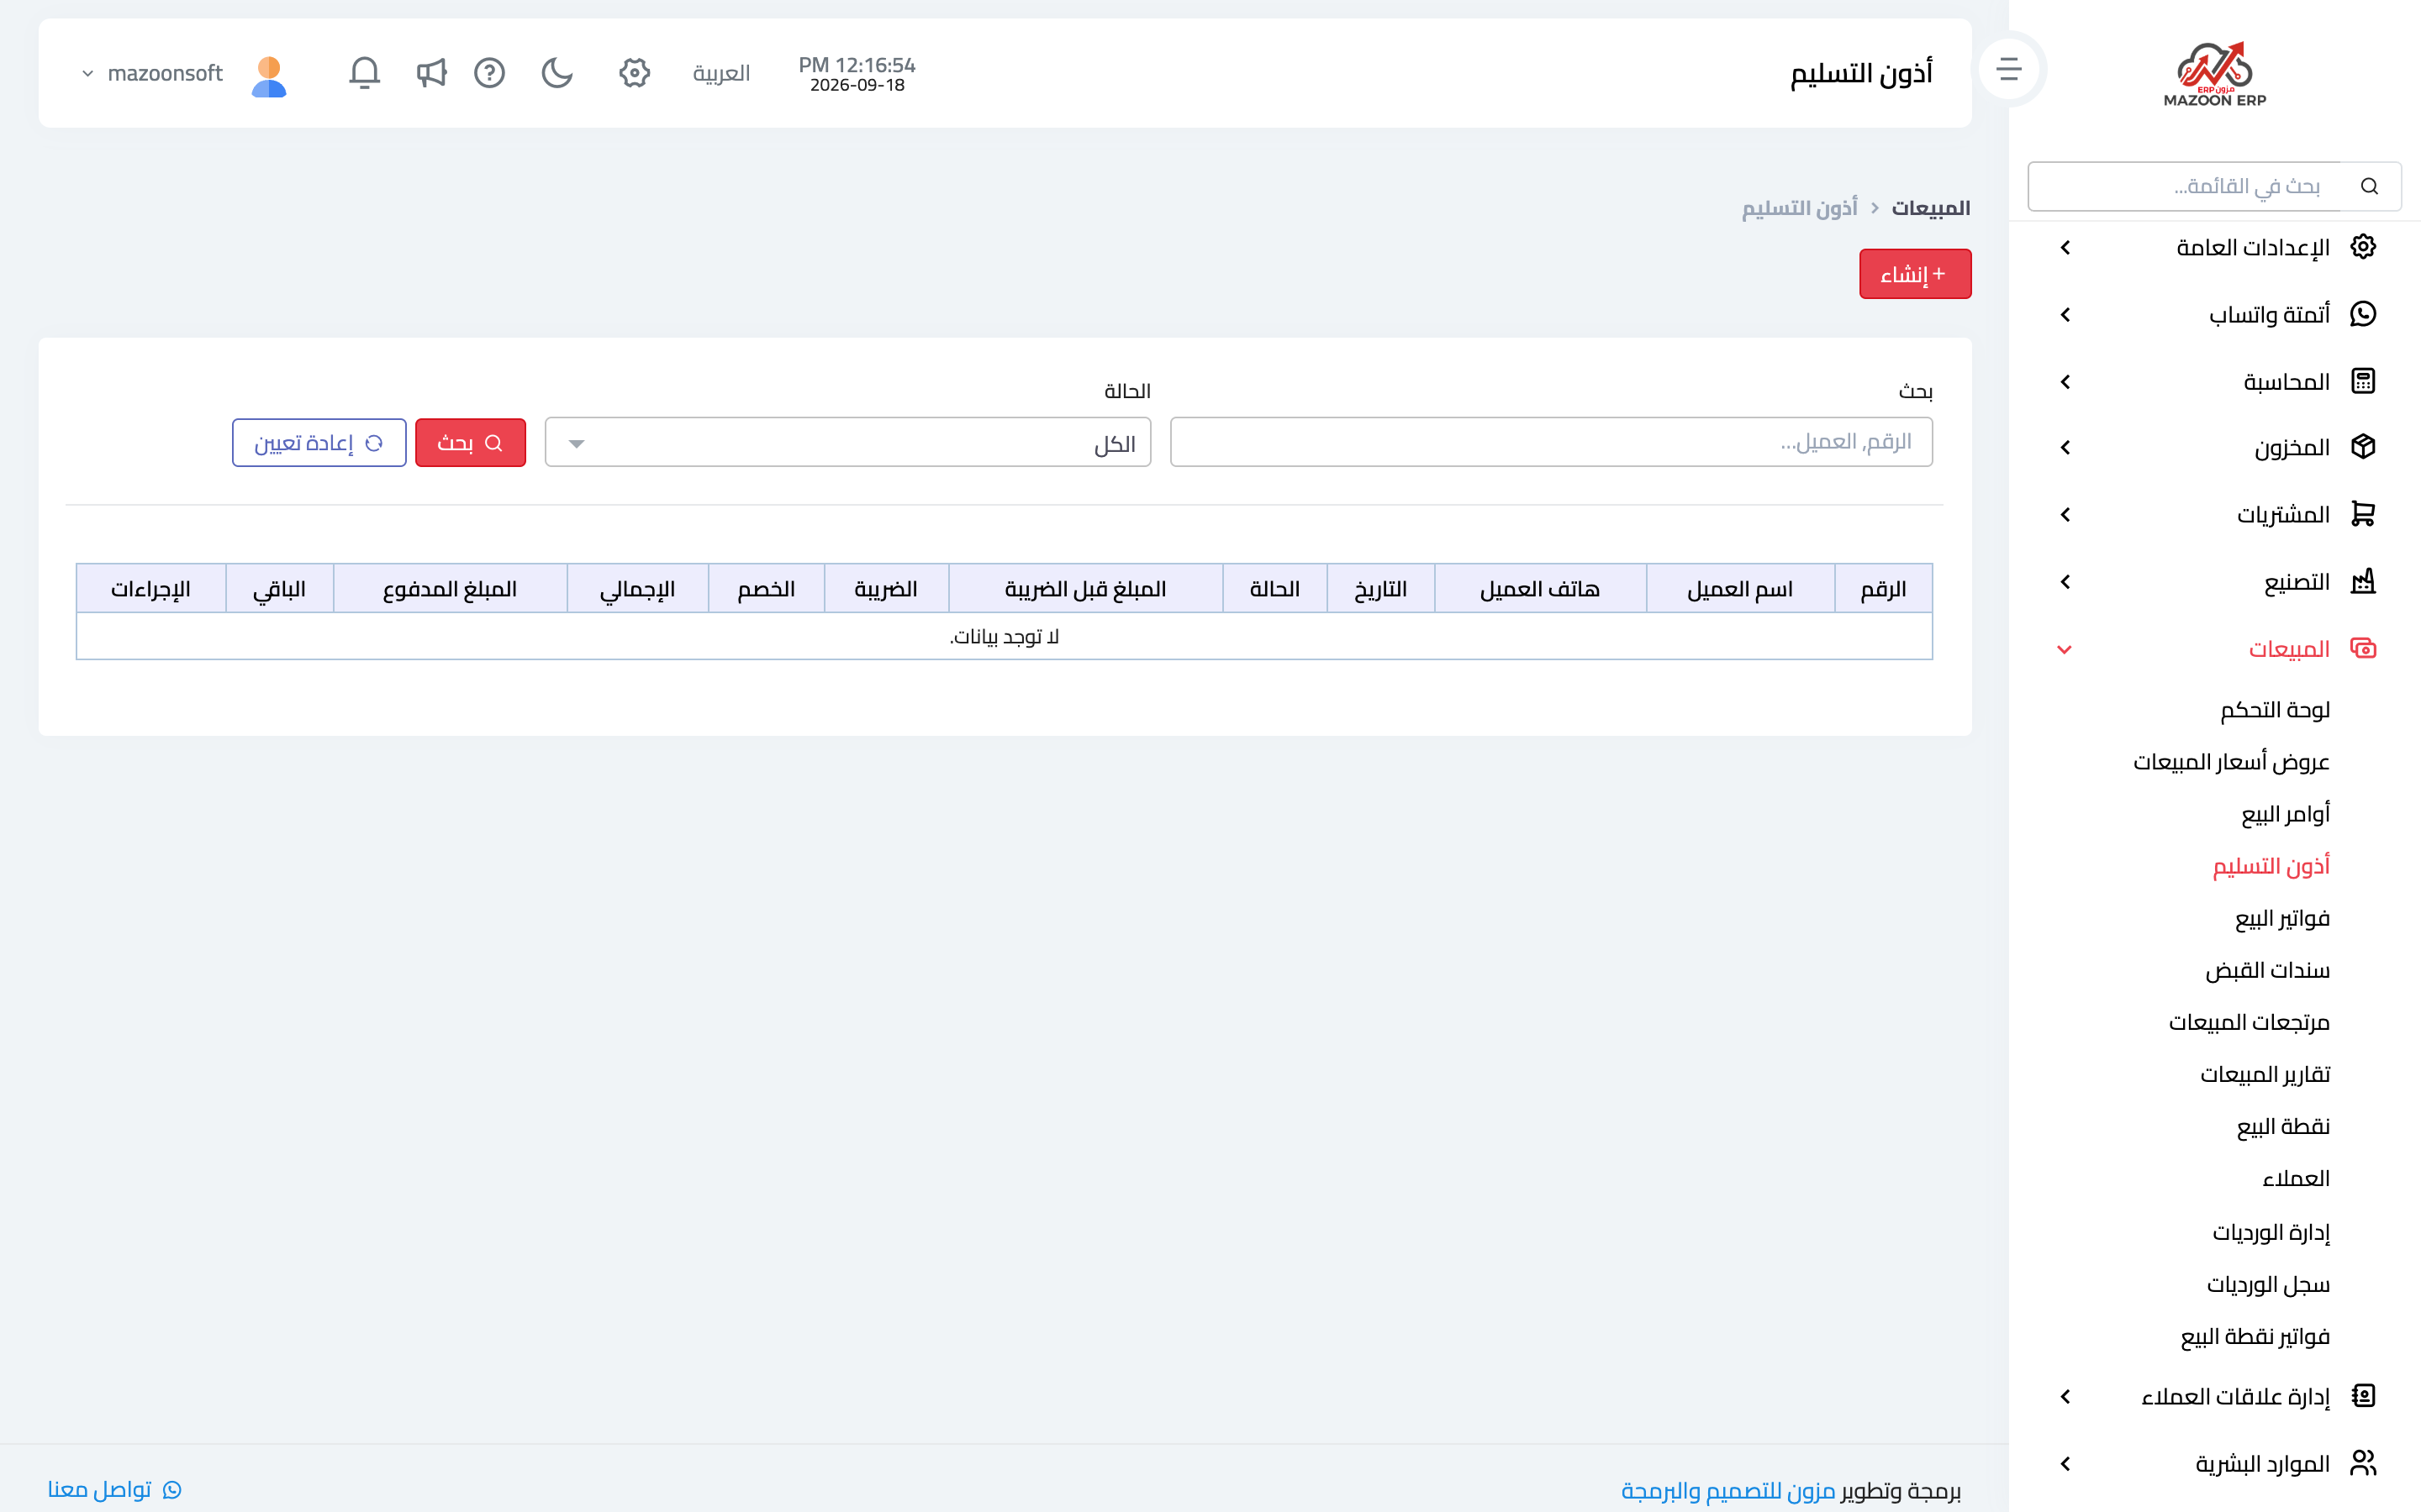Image resolution: width=2421 pixels, height=1512 pixels.
Task: Click the CRM contact book icon
Action: tap(2363, 1396)
